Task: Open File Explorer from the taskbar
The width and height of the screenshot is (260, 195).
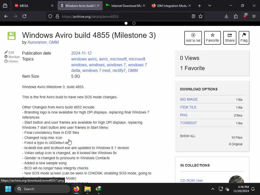Action: click(x=88, y=189)
